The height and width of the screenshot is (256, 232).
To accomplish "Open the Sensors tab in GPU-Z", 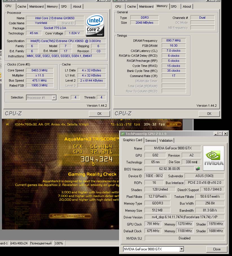I will pos(151,140).
